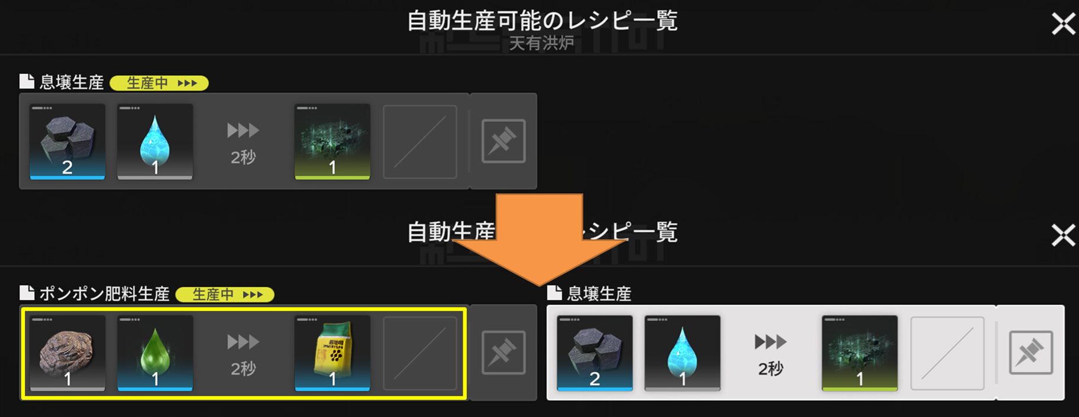Click the 生産中 badge beside ポンポン肥料生産
The height and width of the screenshot is (417, 1079).
(225, 294)
